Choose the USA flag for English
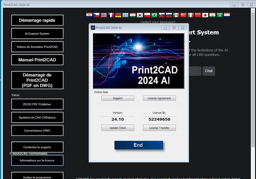This screenshot has height=179, width=256. pos(104,15)
